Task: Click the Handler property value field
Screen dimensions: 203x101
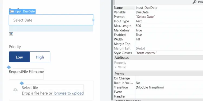Action: 169,96
